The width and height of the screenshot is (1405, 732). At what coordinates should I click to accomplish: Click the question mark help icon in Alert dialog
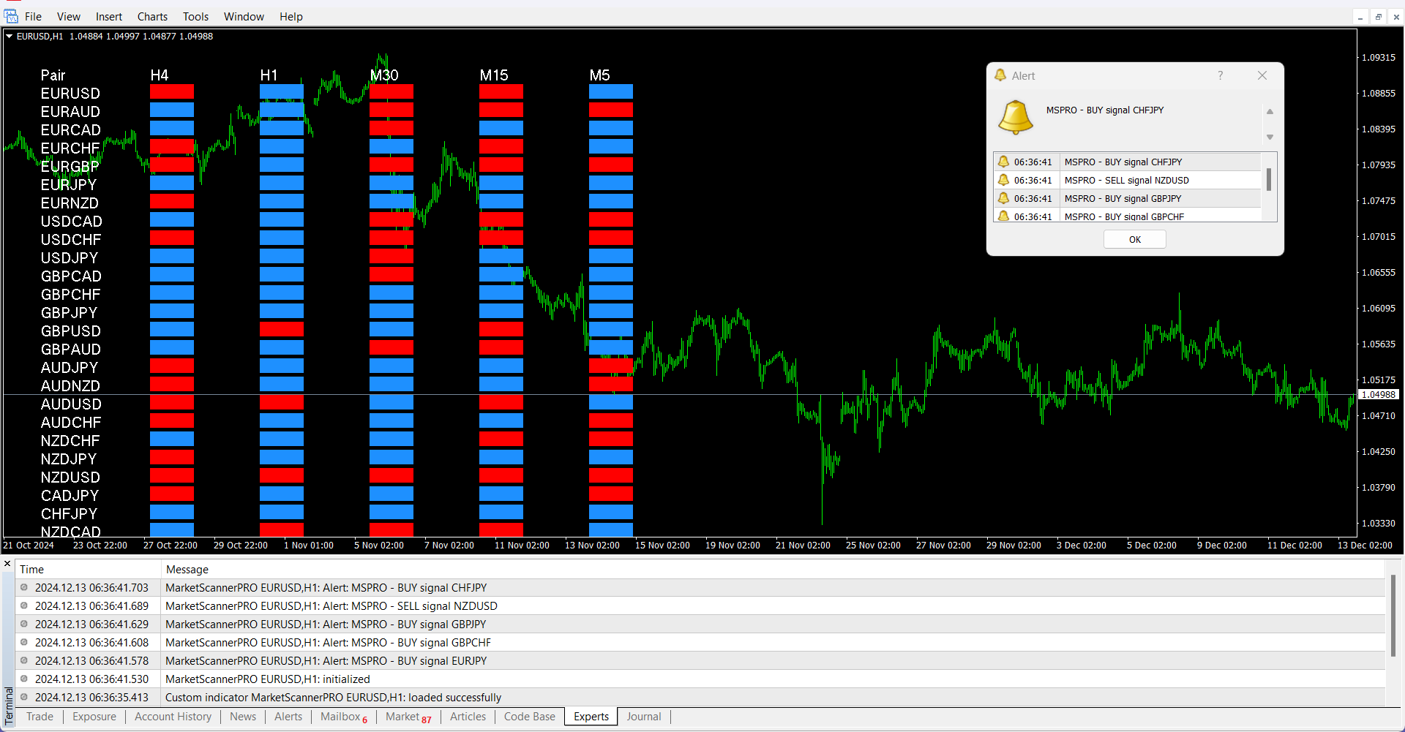1220,75
